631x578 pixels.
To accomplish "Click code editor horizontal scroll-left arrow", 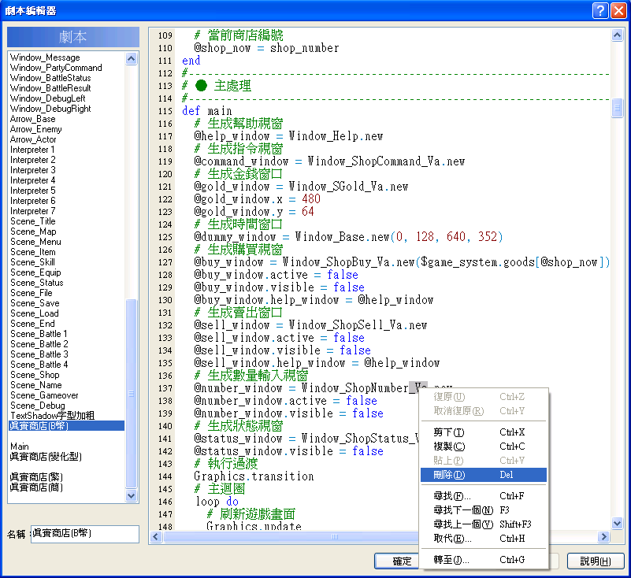I will [x=156, y=536].
